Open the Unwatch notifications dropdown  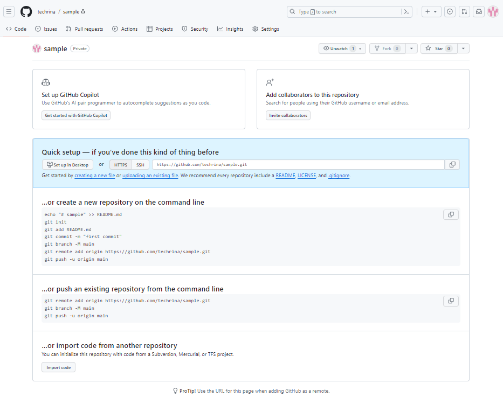tap(342, 48)
